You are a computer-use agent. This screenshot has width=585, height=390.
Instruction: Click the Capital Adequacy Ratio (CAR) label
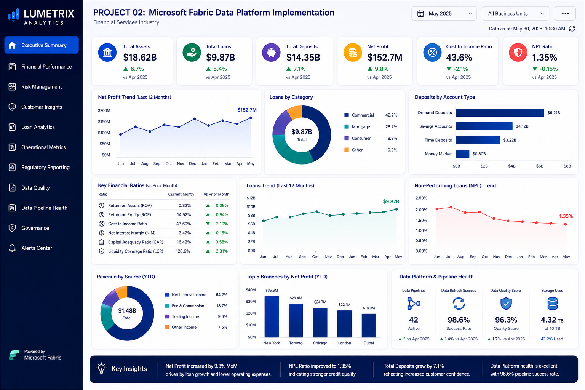pos(136,242)
